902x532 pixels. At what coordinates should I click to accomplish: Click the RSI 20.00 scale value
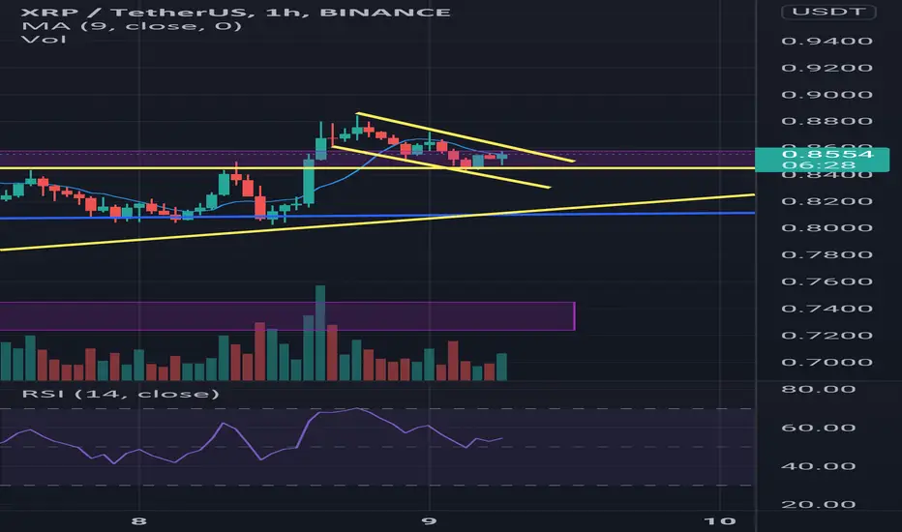click(818, 504)
